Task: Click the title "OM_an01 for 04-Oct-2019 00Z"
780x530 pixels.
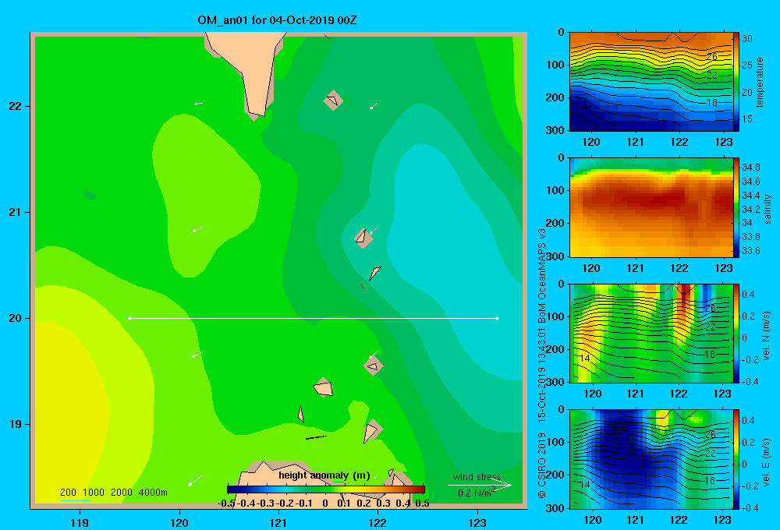Action: coord(277,20)
